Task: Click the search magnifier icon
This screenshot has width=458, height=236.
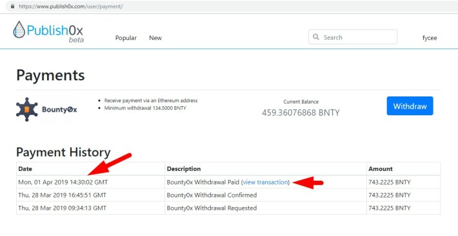Action: tap(315, 37)
